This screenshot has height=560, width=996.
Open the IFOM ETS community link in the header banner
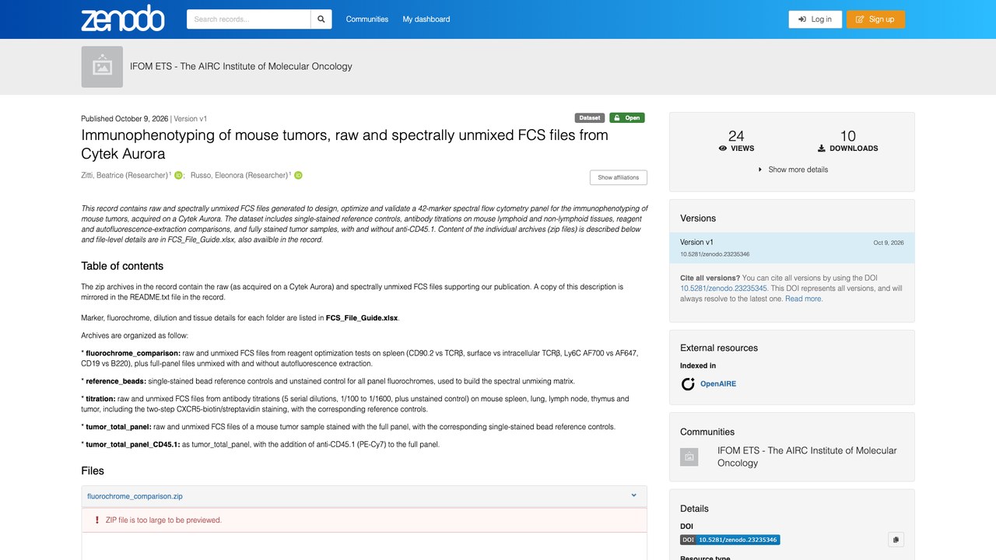tap(241, 67)
